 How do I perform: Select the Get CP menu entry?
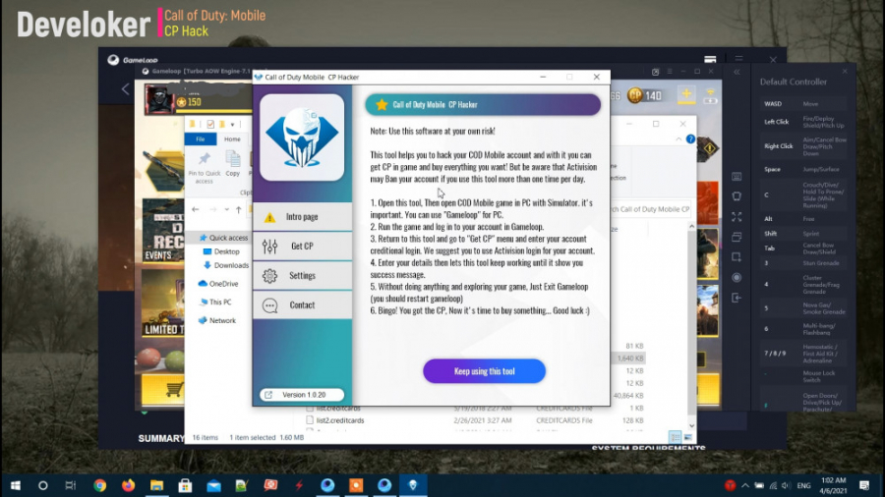(x=302, y=247)
